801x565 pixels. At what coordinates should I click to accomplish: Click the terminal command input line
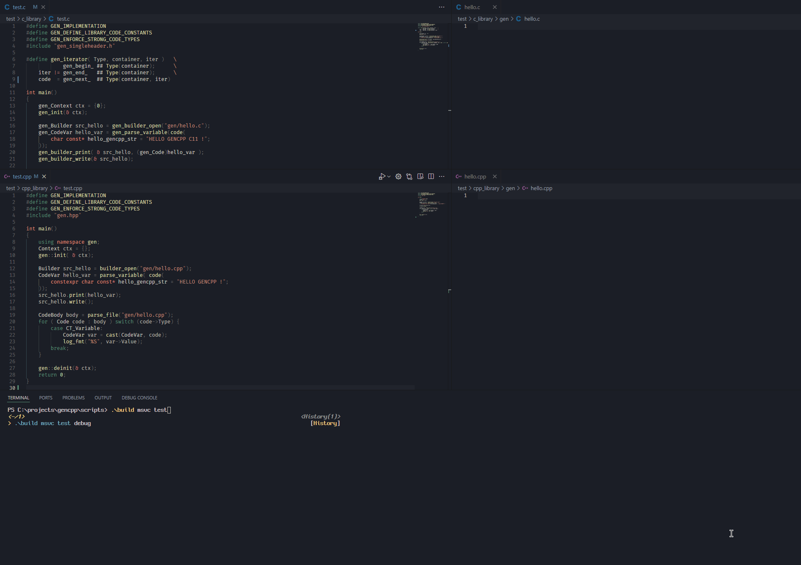click(141, 410)
